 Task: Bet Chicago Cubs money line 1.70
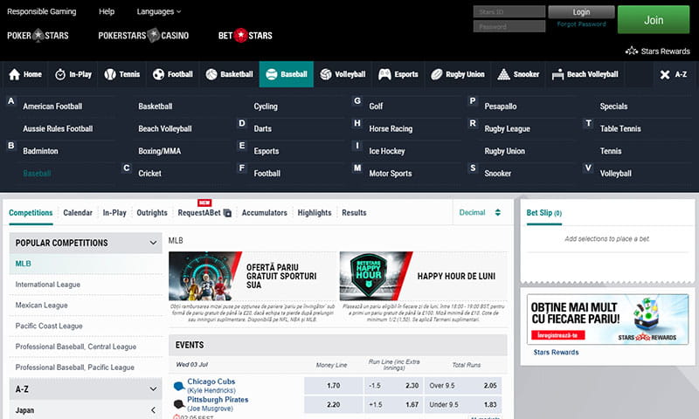coord(333,386)
